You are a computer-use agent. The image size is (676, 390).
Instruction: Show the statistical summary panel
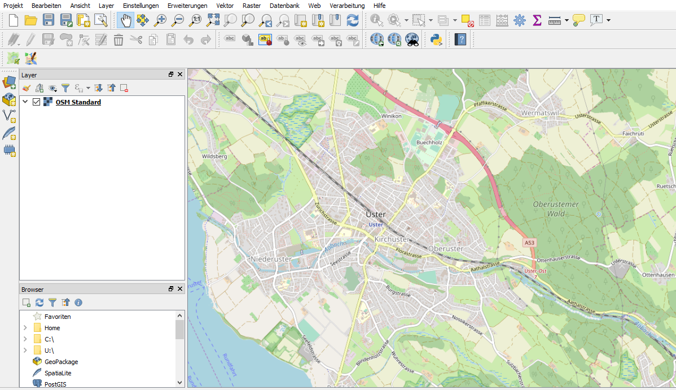535,20
